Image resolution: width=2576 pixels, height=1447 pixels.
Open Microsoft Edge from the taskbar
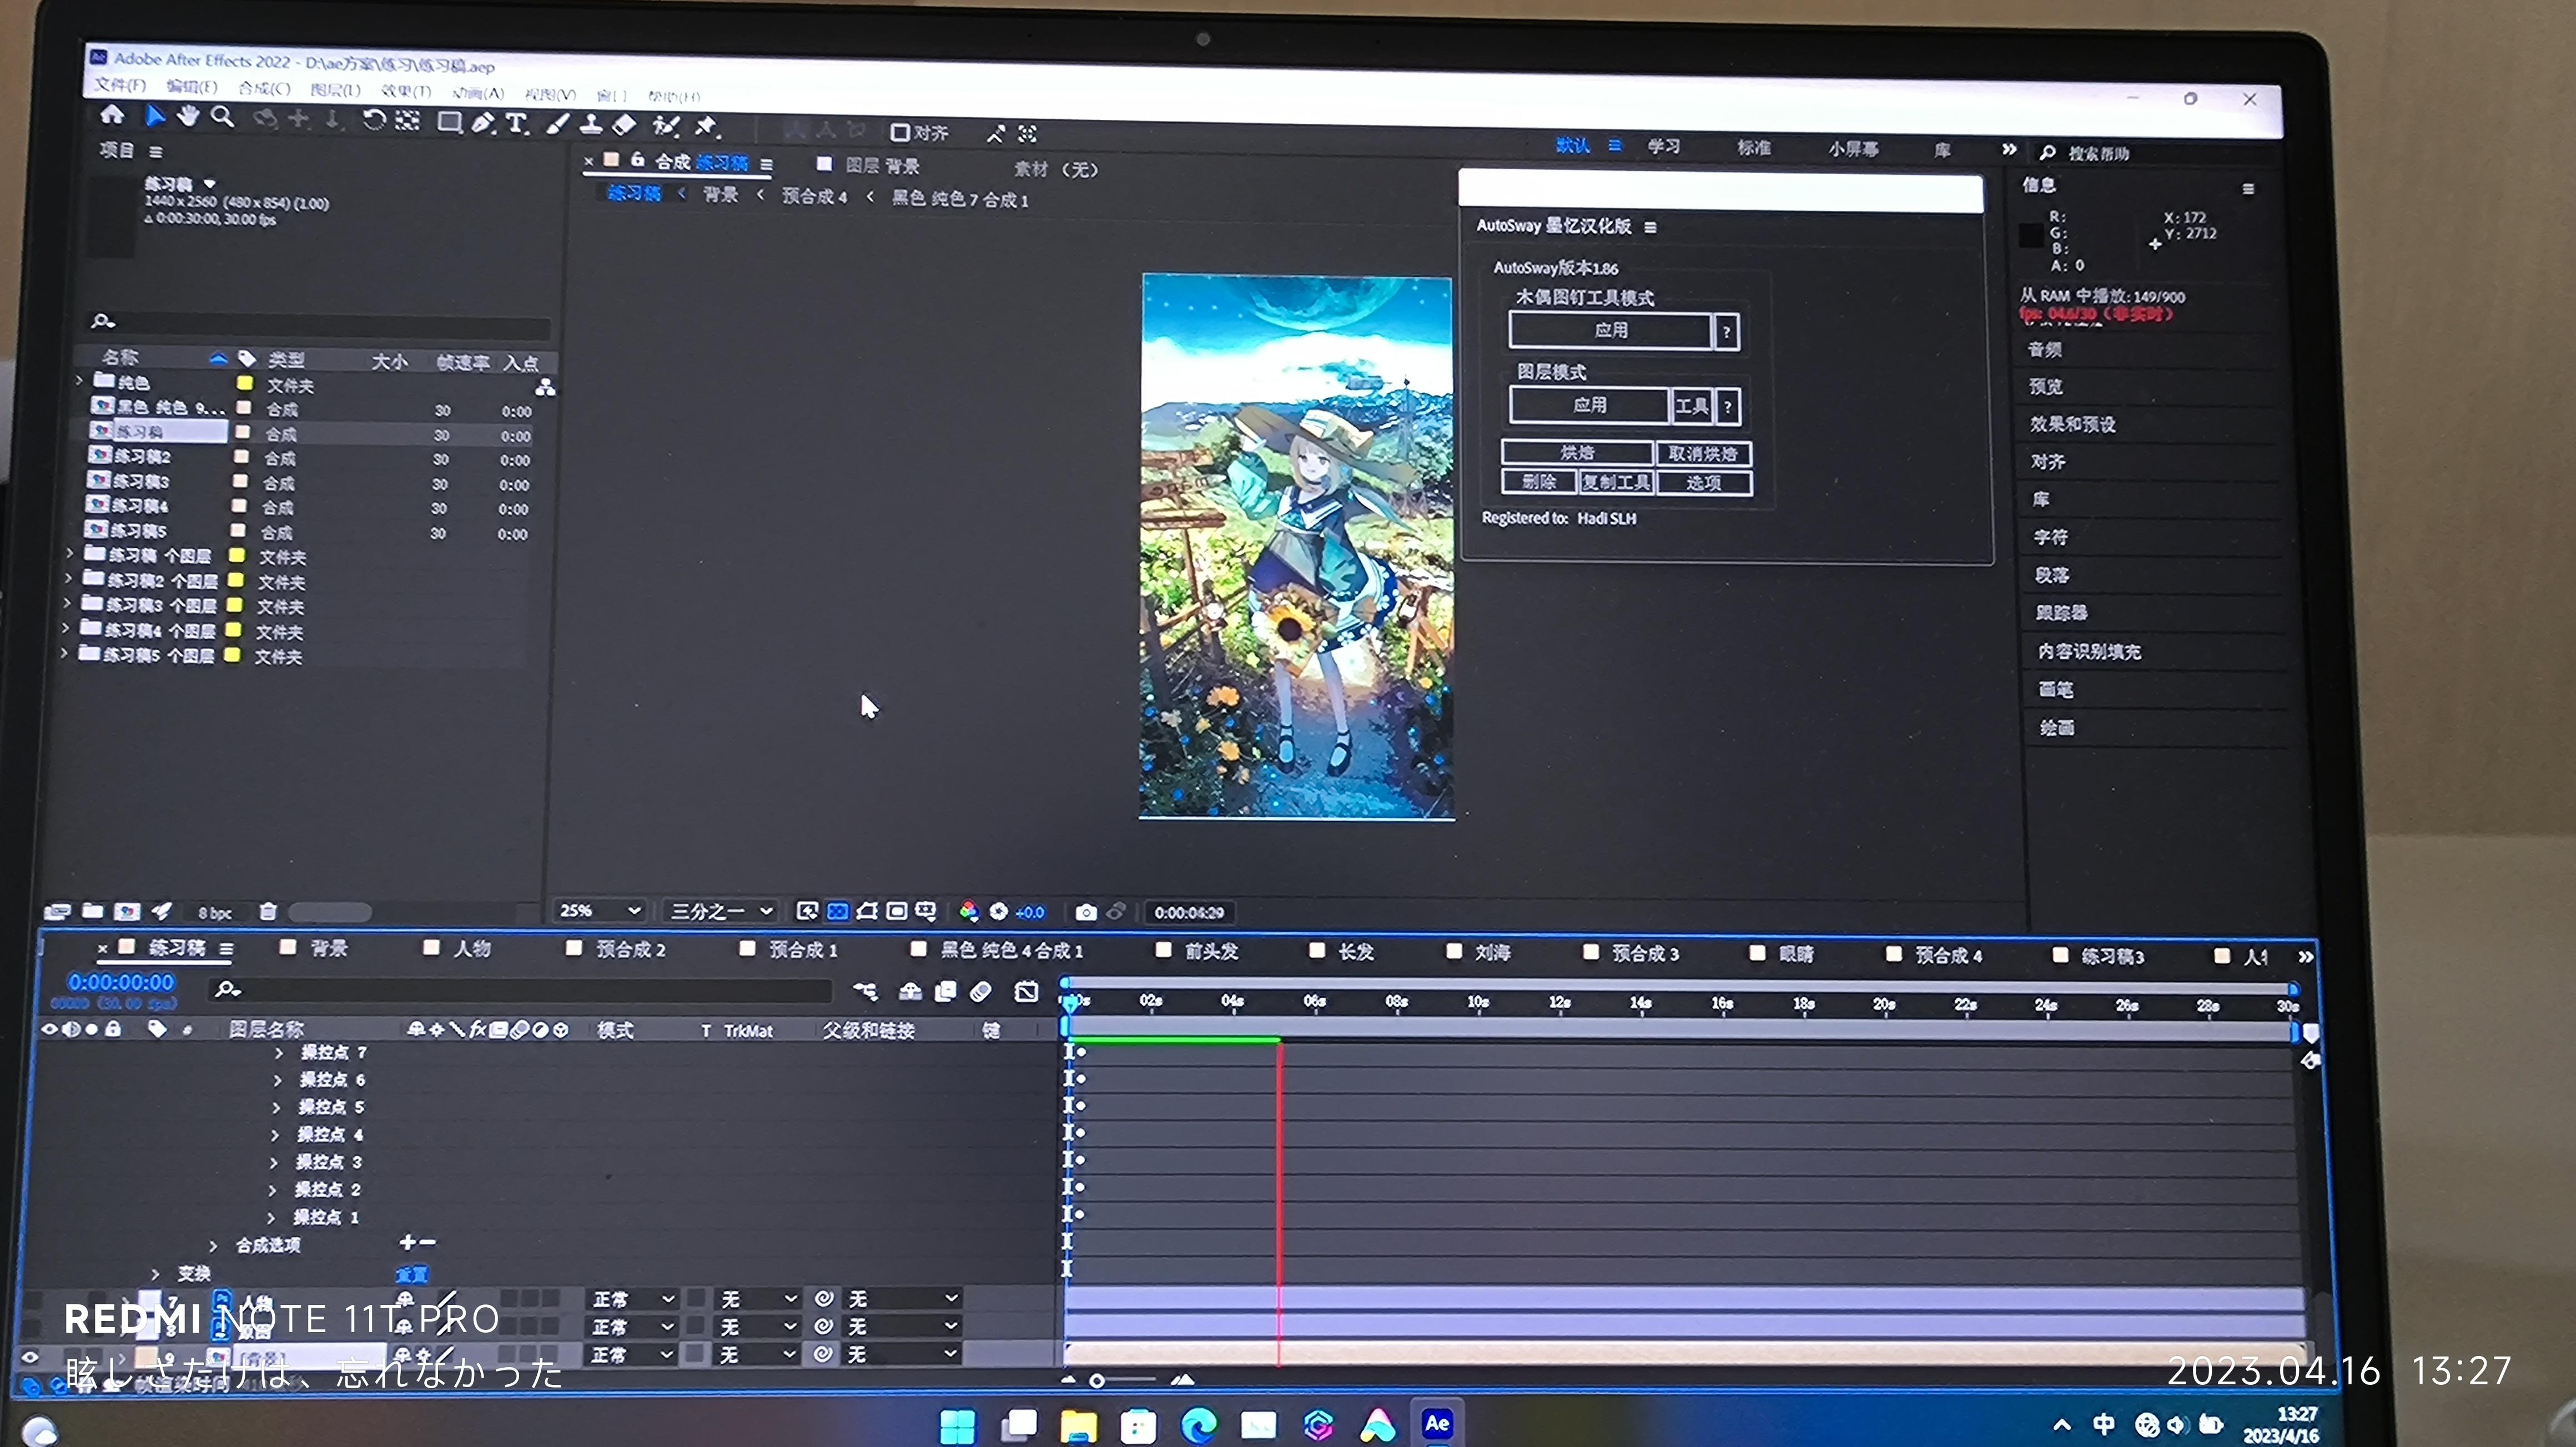[1198, 1425]
